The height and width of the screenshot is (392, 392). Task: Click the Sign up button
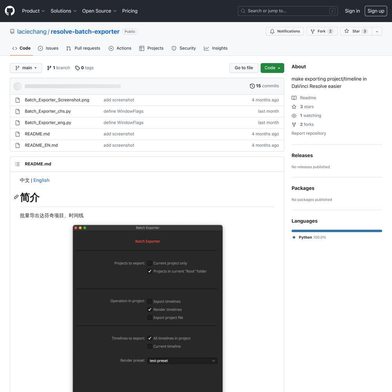pyautogui.click(x=376, y=11)
